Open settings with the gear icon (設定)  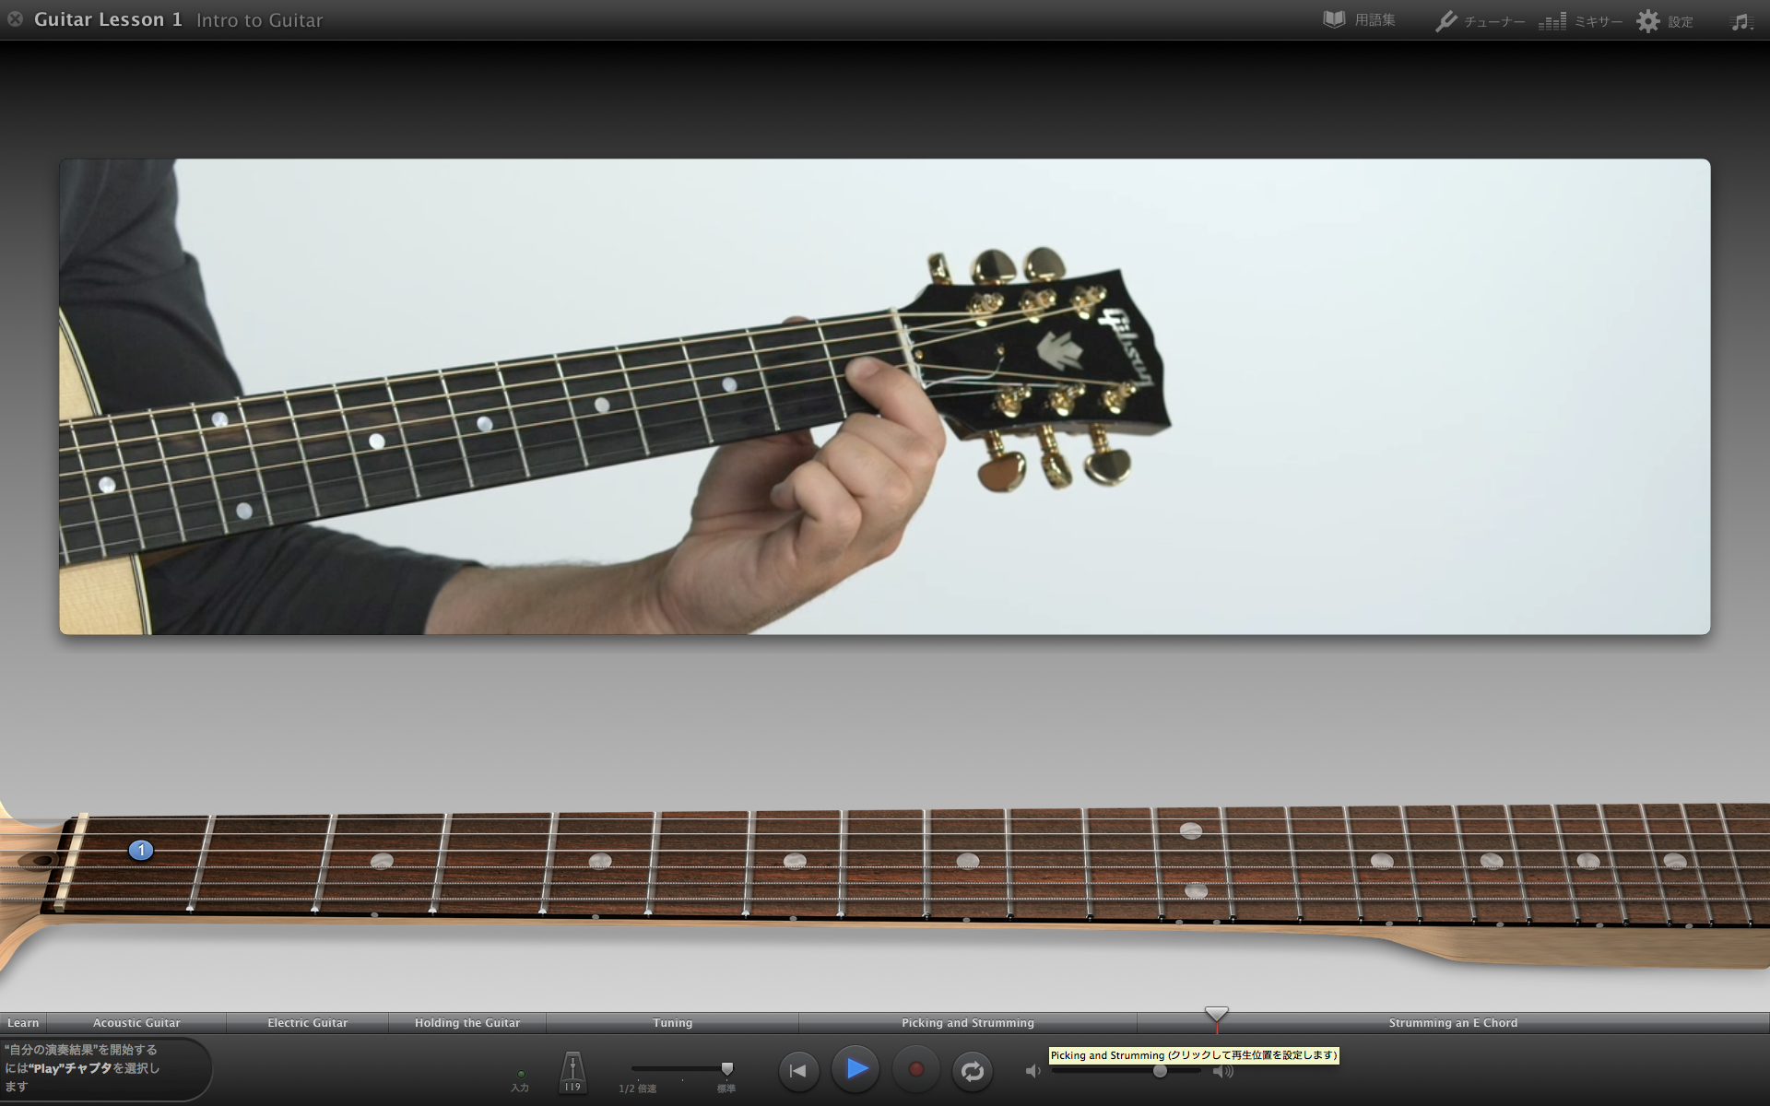click(1648, 20)
